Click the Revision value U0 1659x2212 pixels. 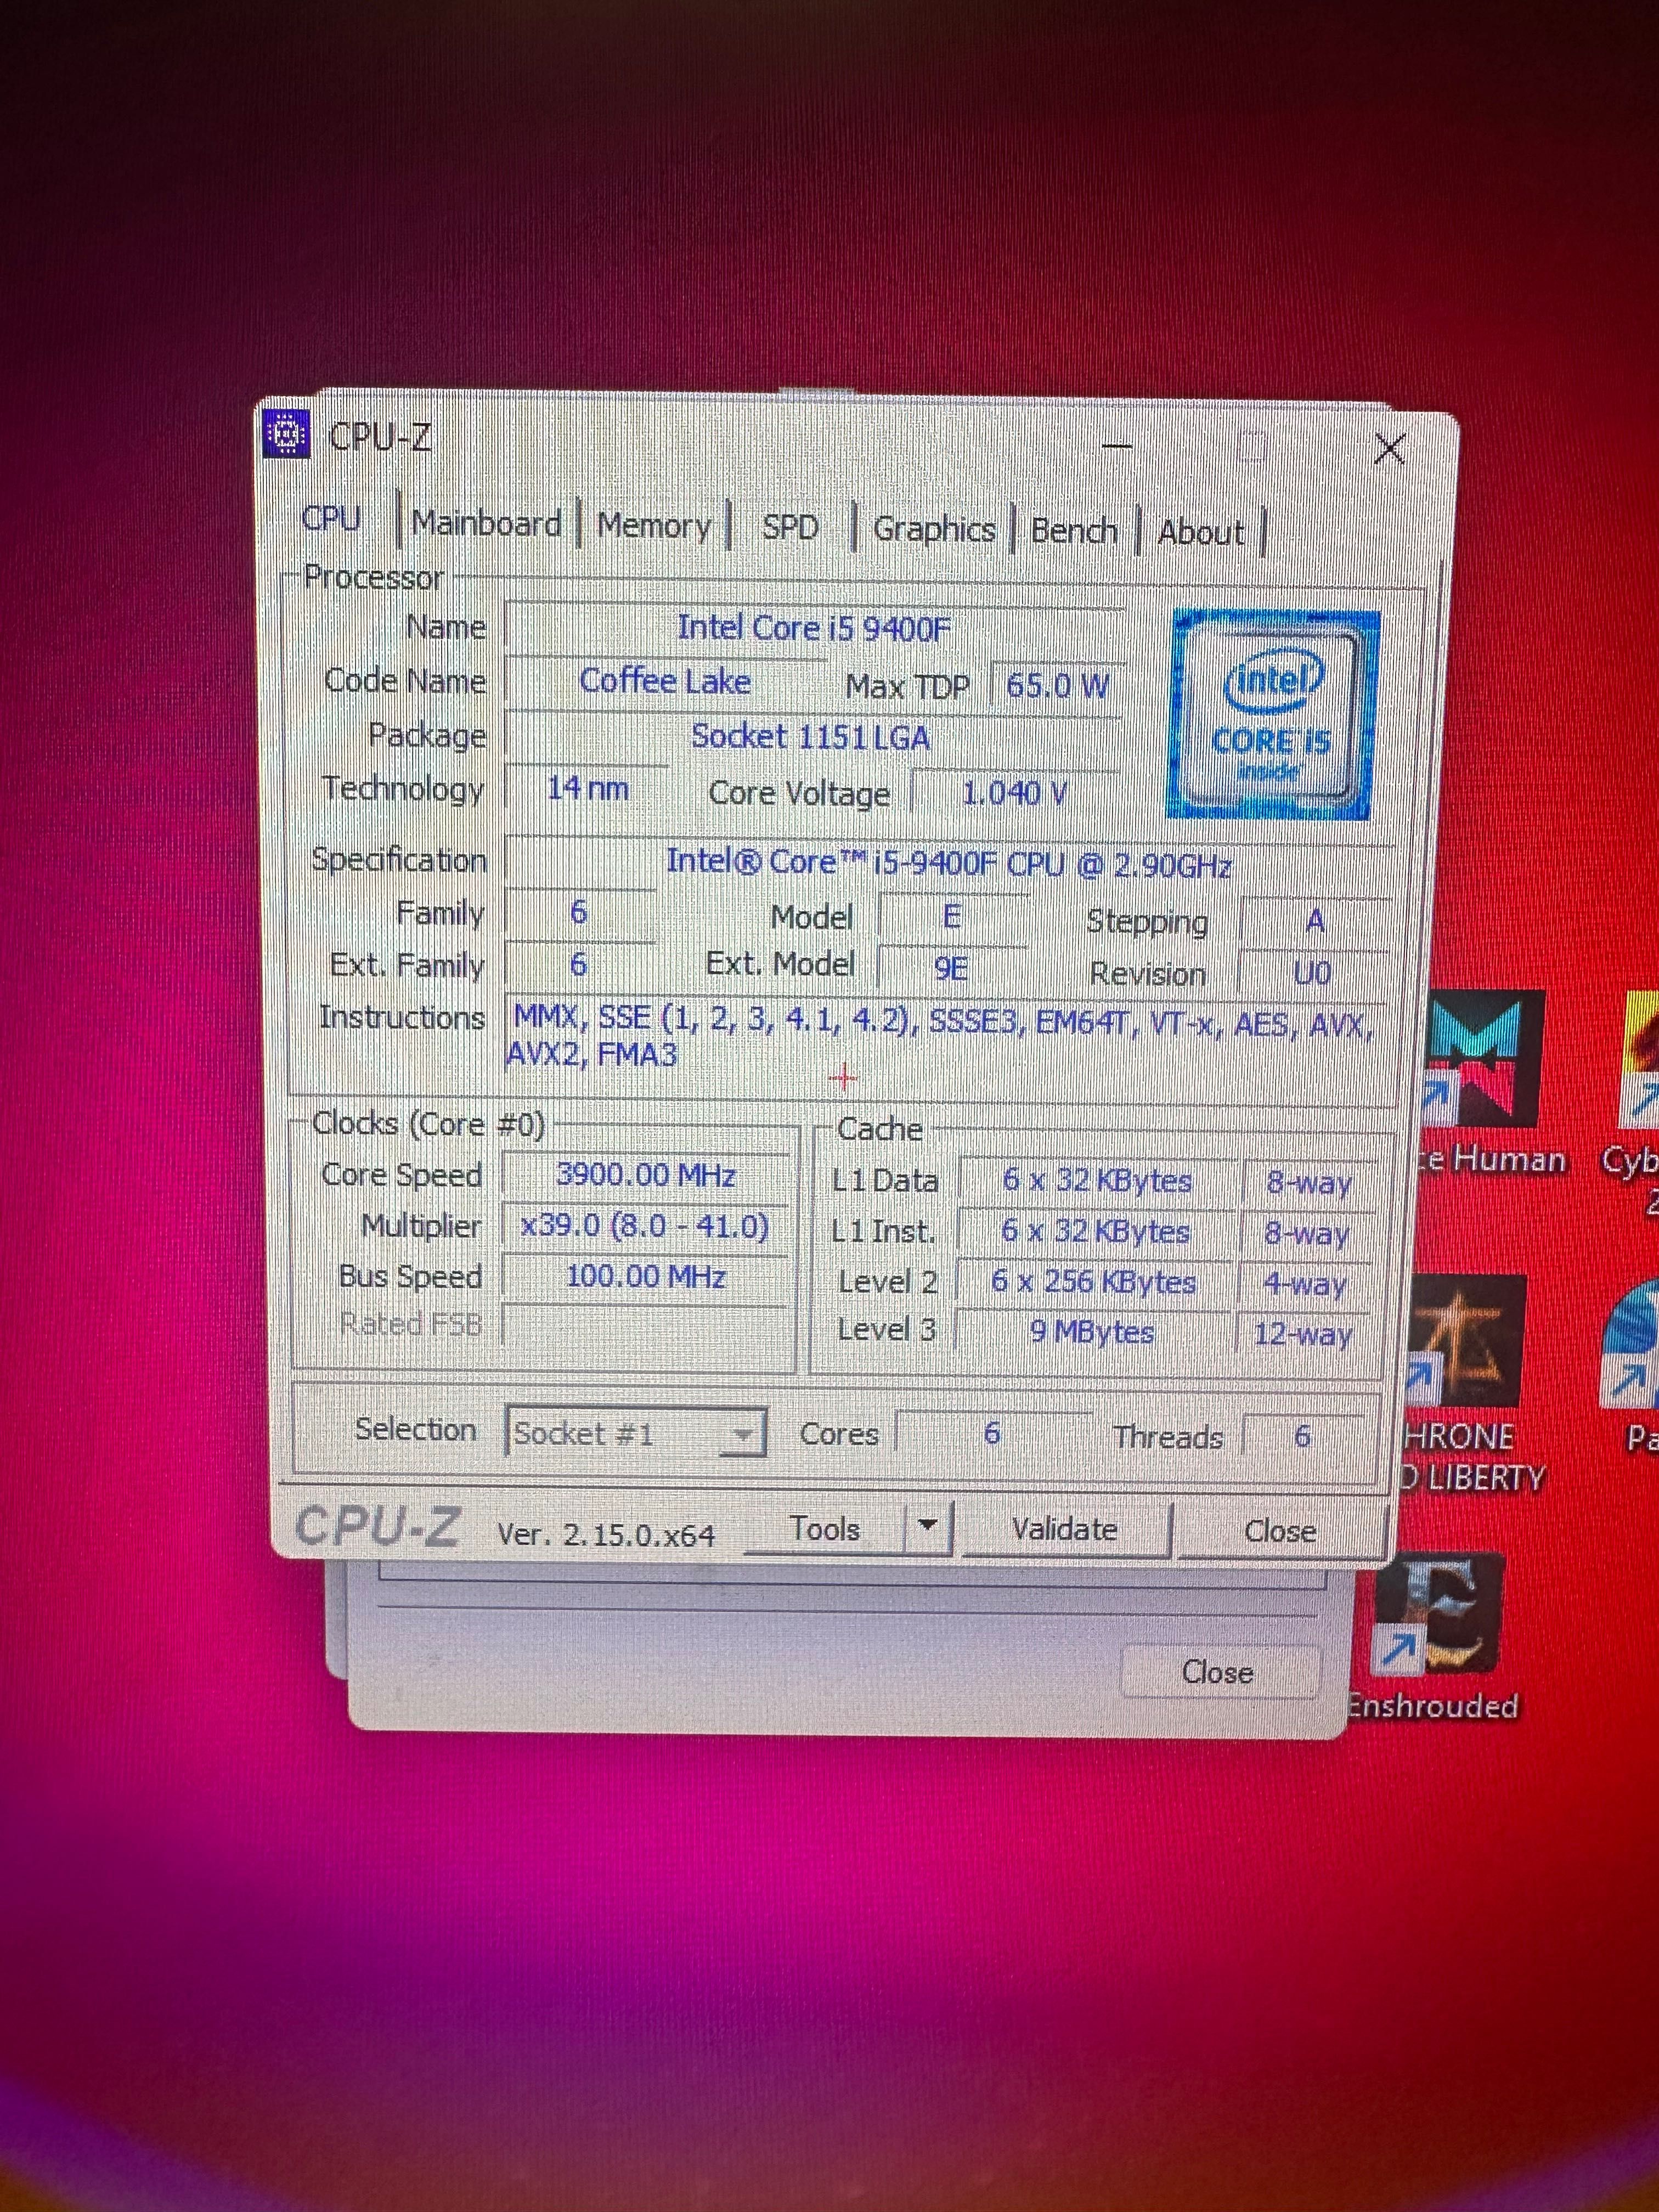tap(1312, 972)
